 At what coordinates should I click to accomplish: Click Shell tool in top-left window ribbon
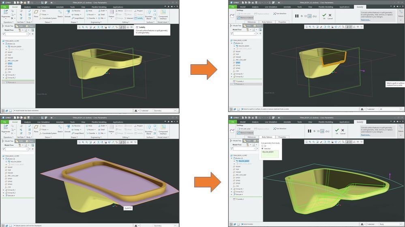click(x=101, y=15)
